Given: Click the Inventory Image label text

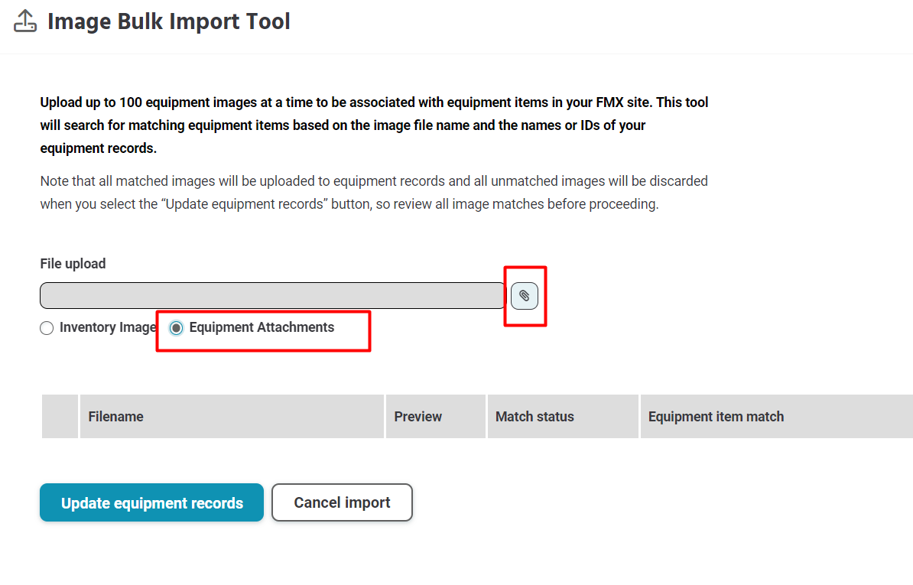Looking at the screenshot, I should point(107,327).
